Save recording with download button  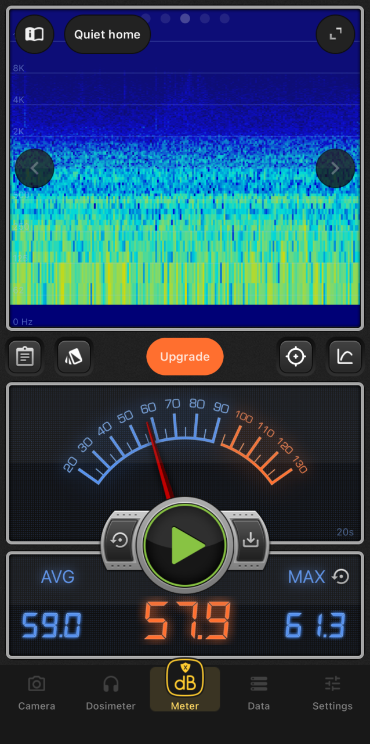[250, 541]
